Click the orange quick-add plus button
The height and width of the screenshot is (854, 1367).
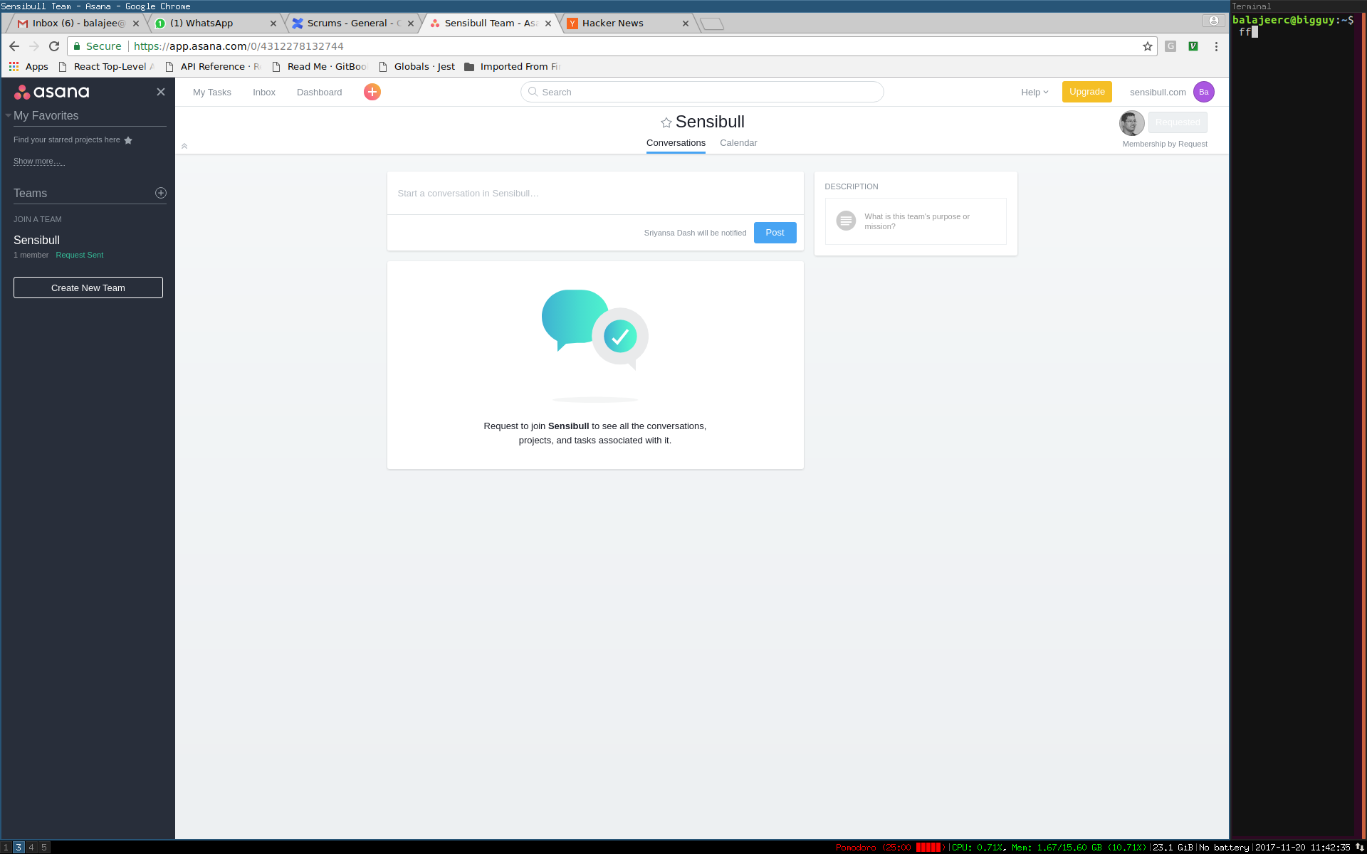point(372,92)
